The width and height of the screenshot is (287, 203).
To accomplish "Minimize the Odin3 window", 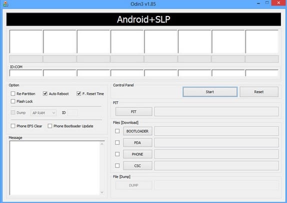I will (x=258, y=3).
